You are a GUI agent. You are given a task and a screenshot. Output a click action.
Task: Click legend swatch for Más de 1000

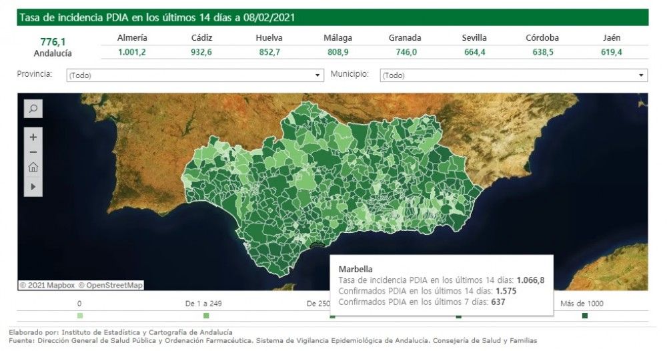[x=585, y=316]
